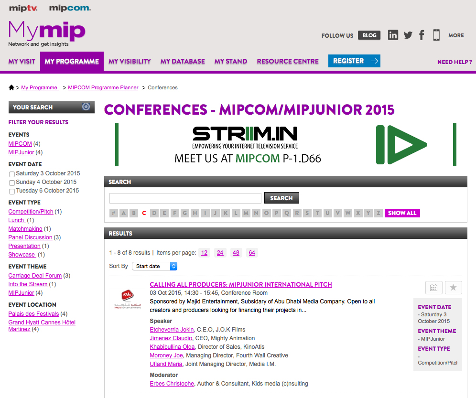Check Saturday 3 October 2015 filter
This screenshot has width=476, height=398.
click(x=12, y=174)
